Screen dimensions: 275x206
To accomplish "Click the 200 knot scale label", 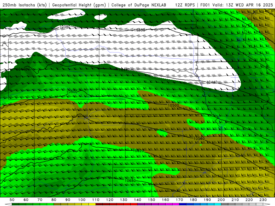I will coord(221,200).
